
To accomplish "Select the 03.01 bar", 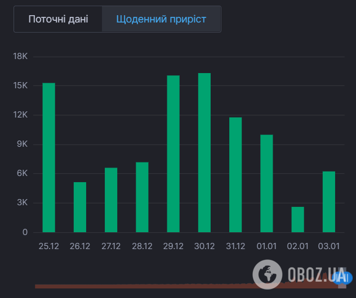I will pos(328,201).
